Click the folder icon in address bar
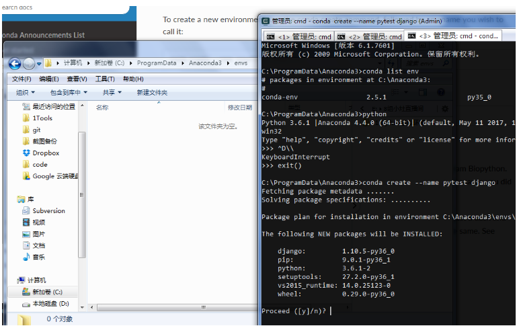This screenshot has width=517, height=326. point(48,63)
